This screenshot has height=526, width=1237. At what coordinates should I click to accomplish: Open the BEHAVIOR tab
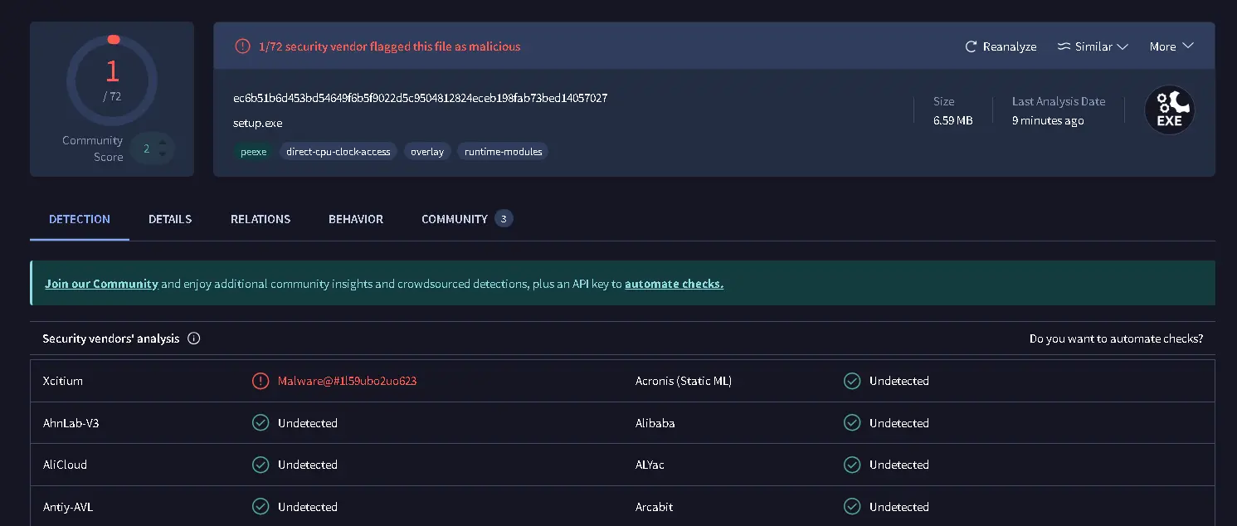point(356,219)
